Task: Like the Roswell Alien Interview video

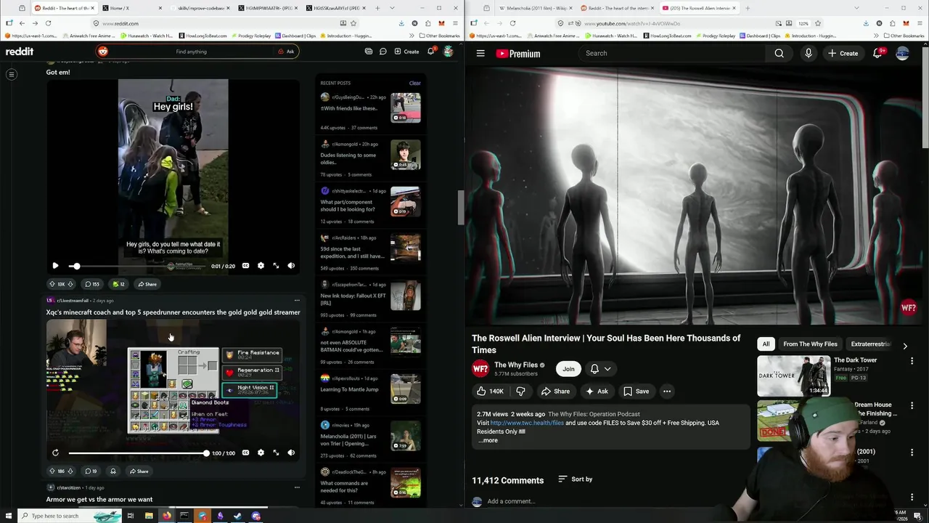Action: 491,392
